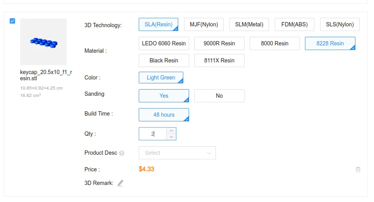
Task: Open the Product Desc dropdown
Action: pyautogui.click(x=177, y=153)
